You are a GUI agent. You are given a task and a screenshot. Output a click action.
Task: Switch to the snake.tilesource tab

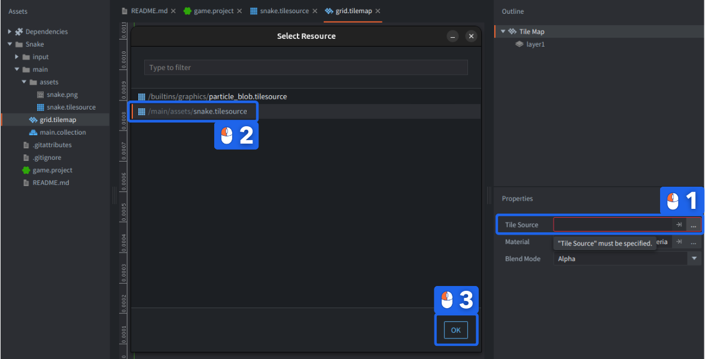(x=283, y=11)
